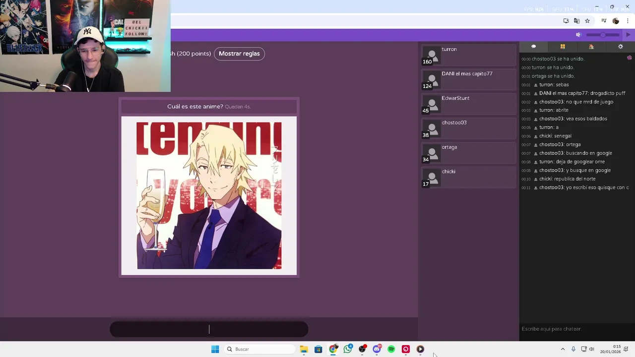The height and width of the screenshot is (357, 635).
Task: Open the scoreboard tab with people icon
Action: [563, 47]
